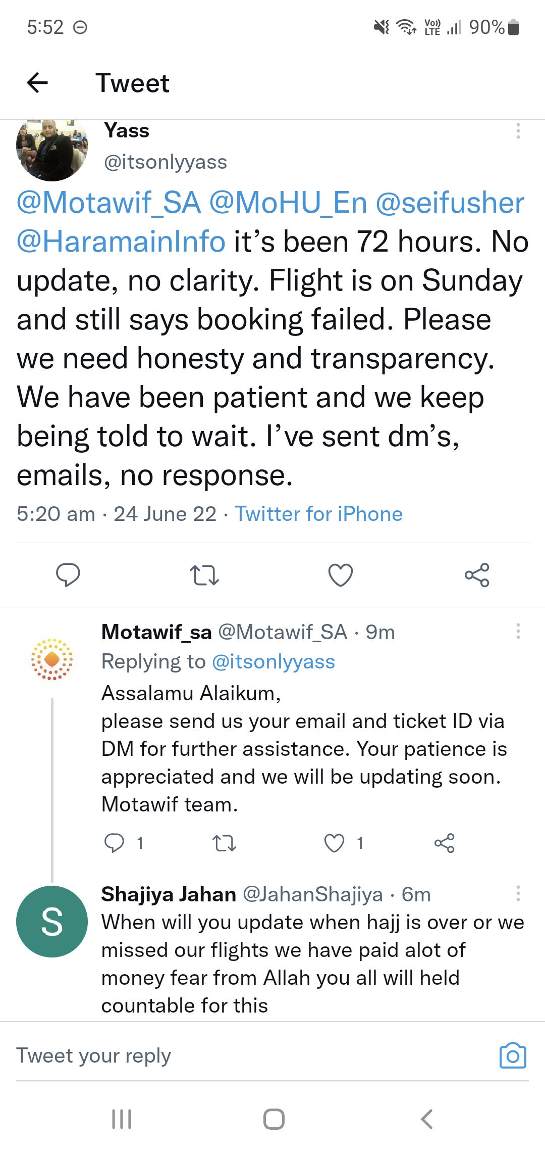Share the Motawif_sa reply
Viewport: 545px width, 1152px height.
(445, 843)
